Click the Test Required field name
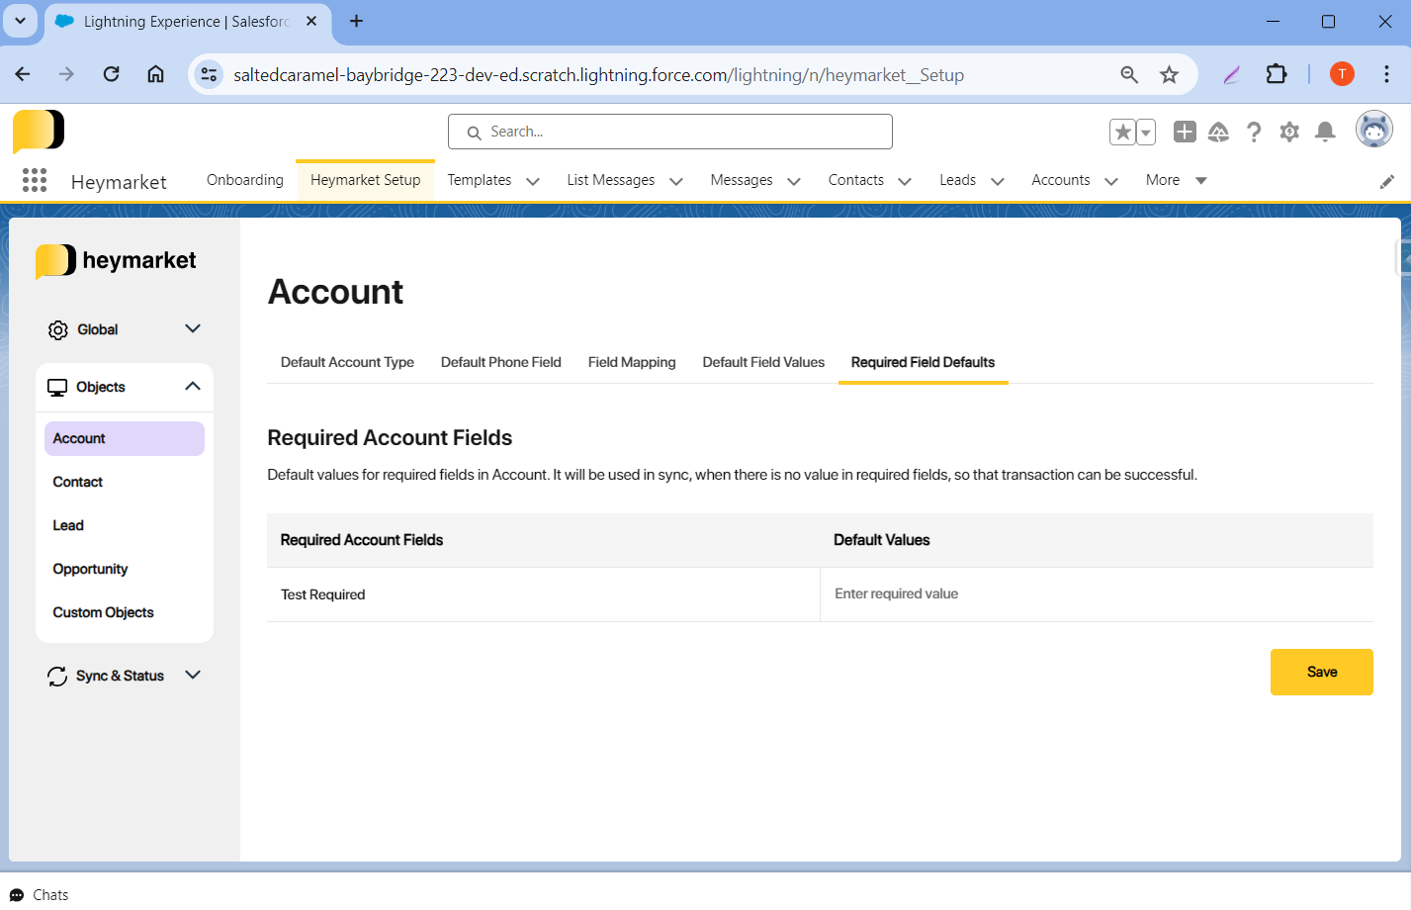The height and width of the screenshot is (910, 1411). [322, 594]
